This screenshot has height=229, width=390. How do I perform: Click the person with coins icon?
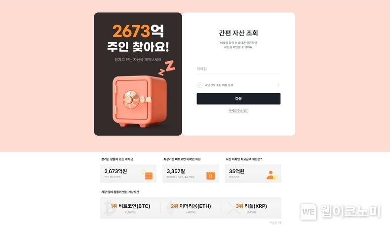coord(272,175)
